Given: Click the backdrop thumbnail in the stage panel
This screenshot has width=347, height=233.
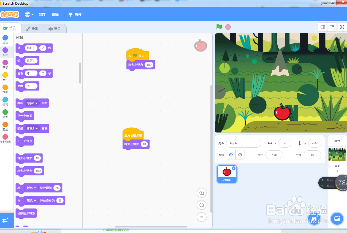Looking at the screenshot, I should click(x=337, y=155).
